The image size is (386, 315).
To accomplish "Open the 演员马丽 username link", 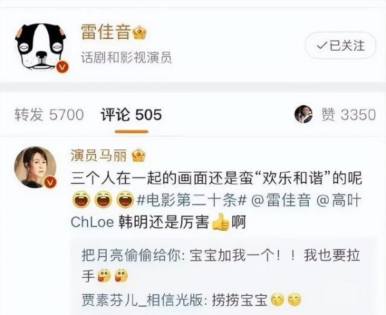I will (x=98, y=156).
